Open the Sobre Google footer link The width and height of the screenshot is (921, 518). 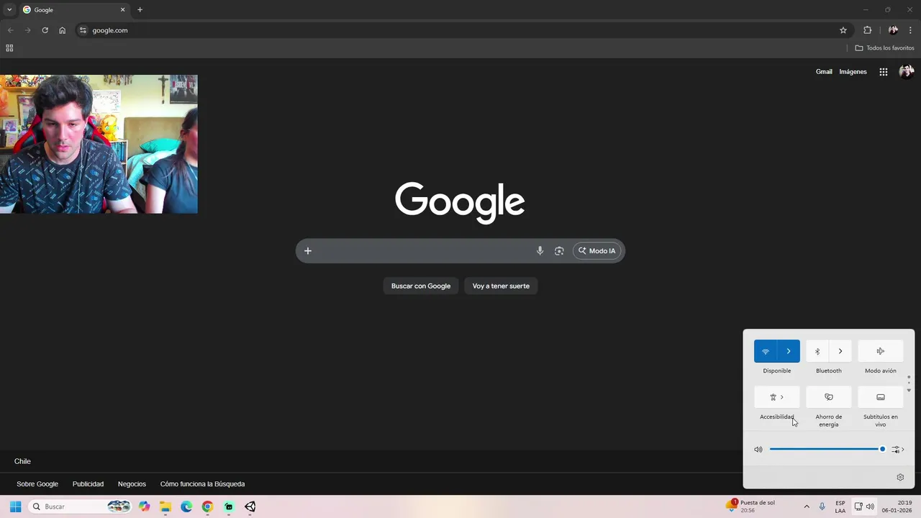(x=37, y=484)
